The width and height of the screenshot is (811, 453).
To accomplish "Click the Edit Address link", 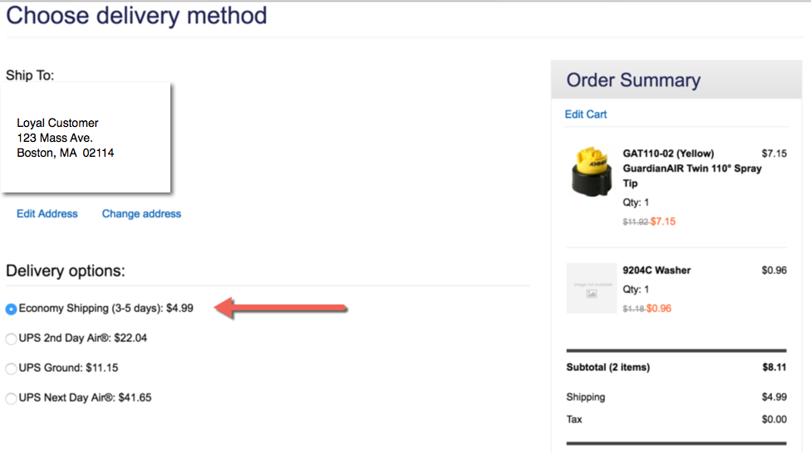I will [47, 214].
